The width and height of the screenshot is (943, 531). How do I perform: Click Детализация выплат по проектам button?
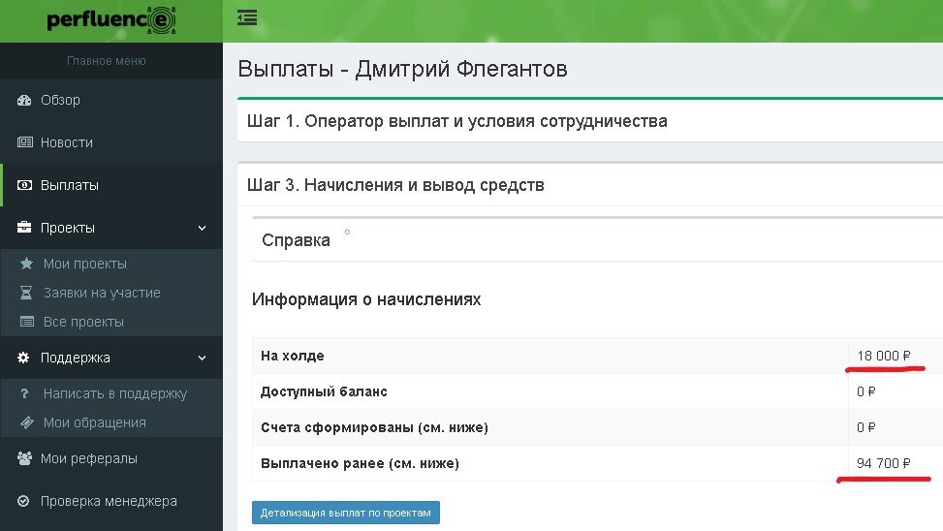[x=346, y=513]
